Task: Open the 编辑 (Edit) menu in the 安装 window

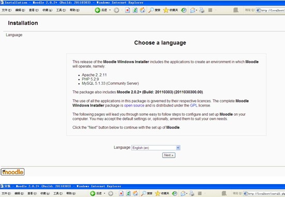Action: (x=19, y=193)
